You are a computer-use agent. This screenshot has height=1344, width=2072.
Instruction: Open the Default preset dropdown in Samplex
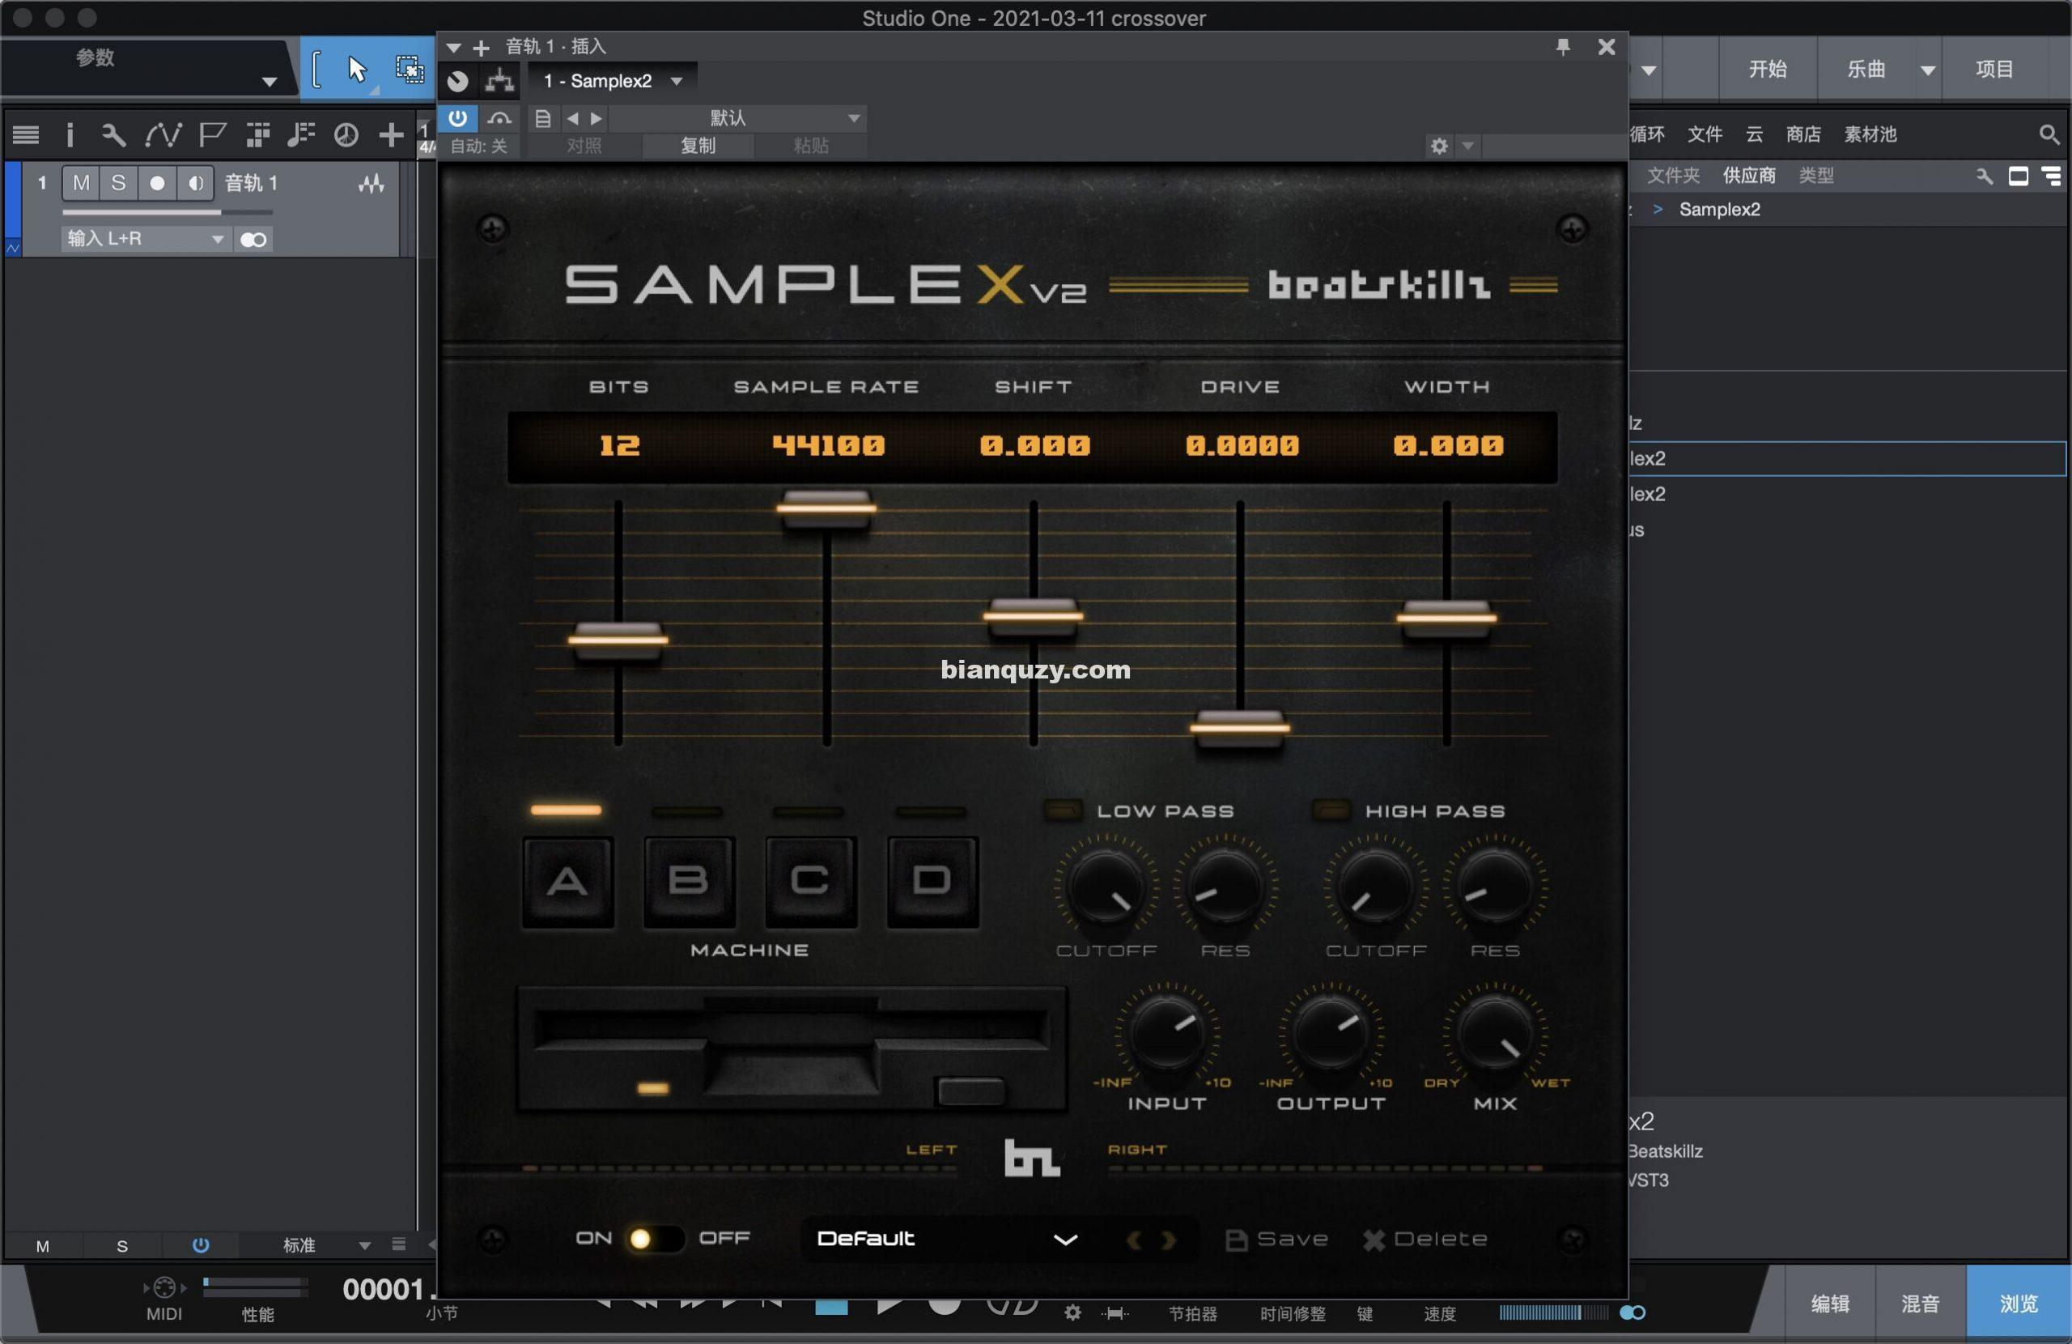coord(949,1239)
